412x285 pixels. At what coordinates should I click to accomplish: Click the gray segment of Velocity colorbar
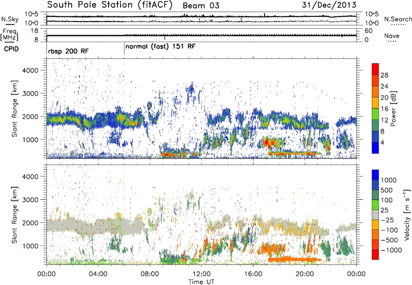click(375, 215)
